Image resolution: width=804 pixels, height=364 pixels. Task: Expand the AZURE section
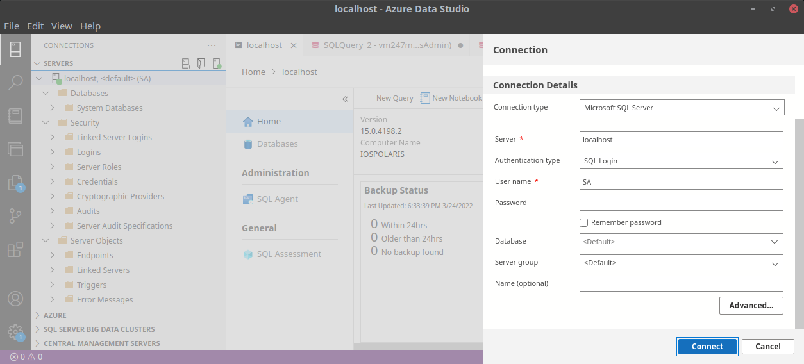click(x=128, y=315)
